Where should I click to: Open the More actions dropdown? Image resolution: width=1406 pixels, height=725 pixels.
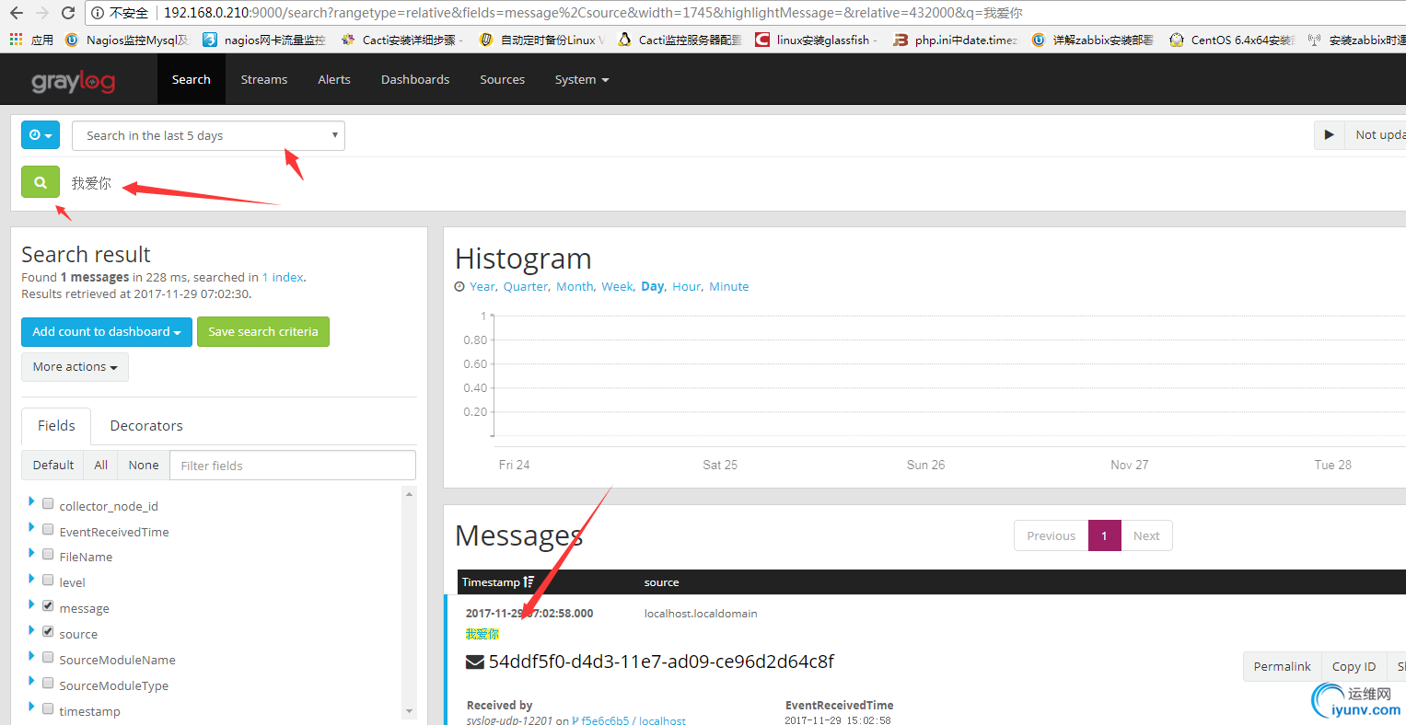[75, 367]
